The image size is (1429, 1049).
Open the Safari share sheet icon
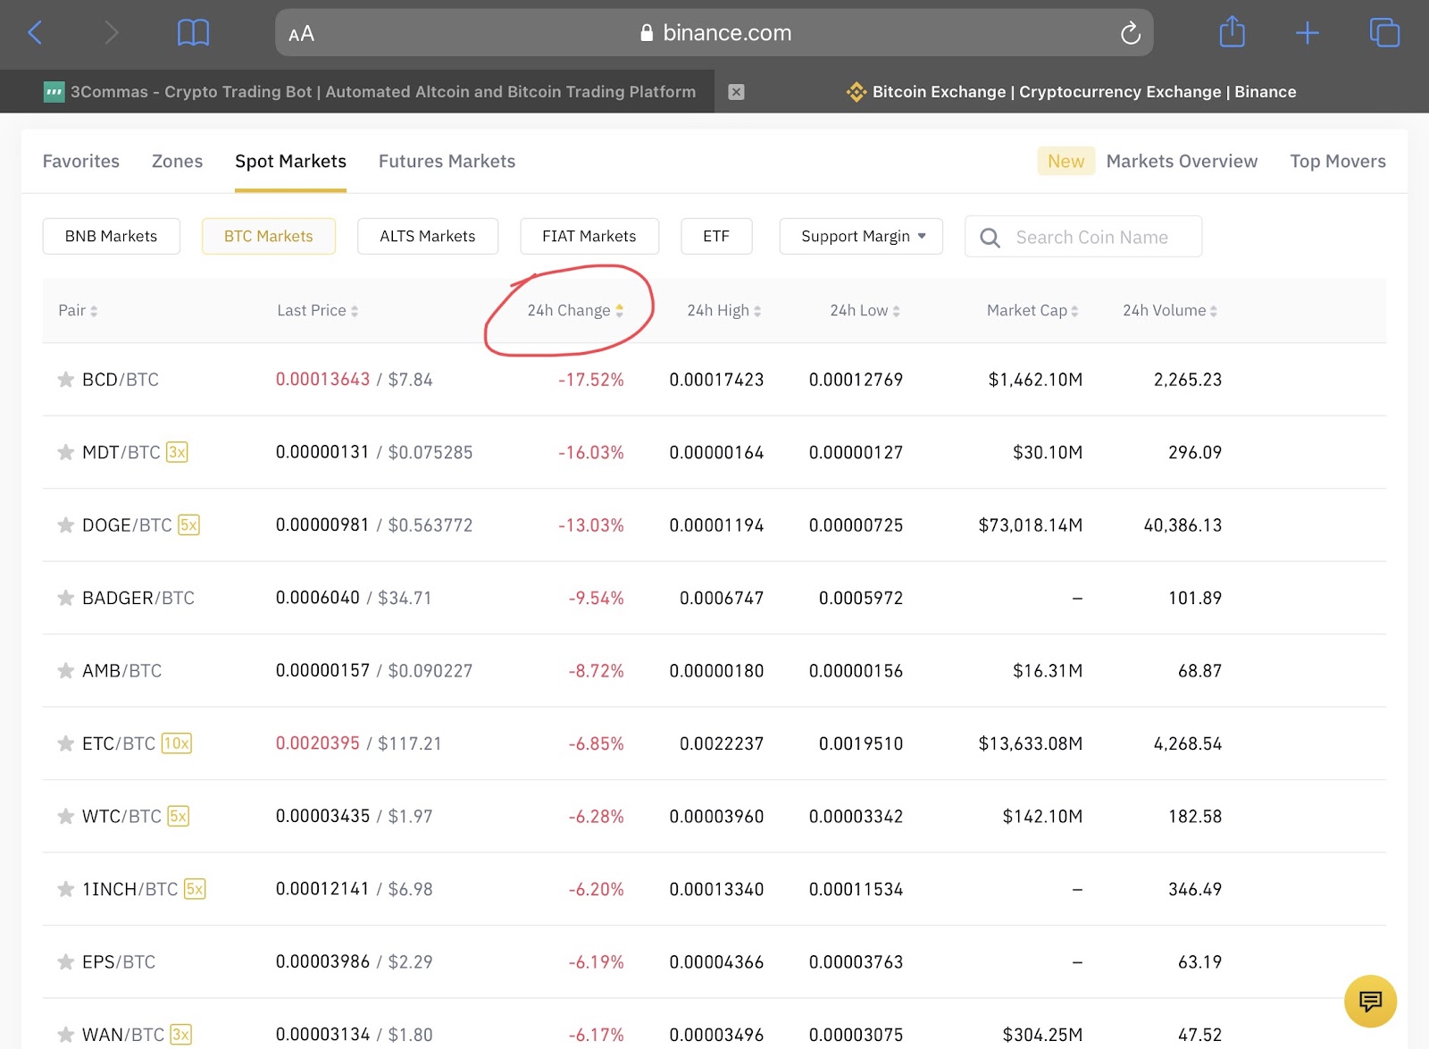tap(1232, 32)
